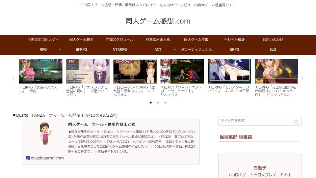The width and height of the screenshot is (316, 178).
Task: Expand the RPG menu dropdown
Action: pyautogui.click(x=60, y=49)
